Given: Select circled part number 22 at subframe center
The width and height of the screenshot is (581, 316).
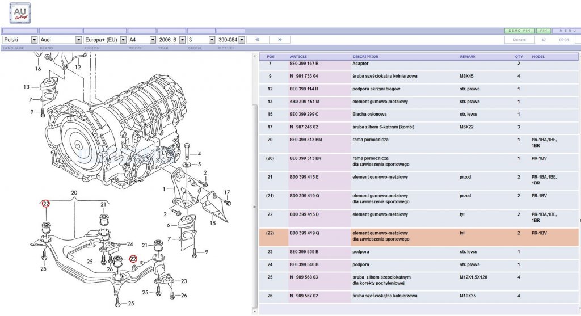Looking at the screenshot, I should pyautogui.click(x=133, y=259).
